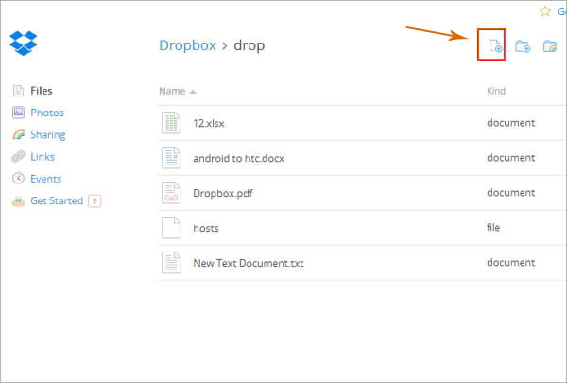
Task: Click the PDF icon for Dropbox.pdf
Action: (x=171, y=193)
